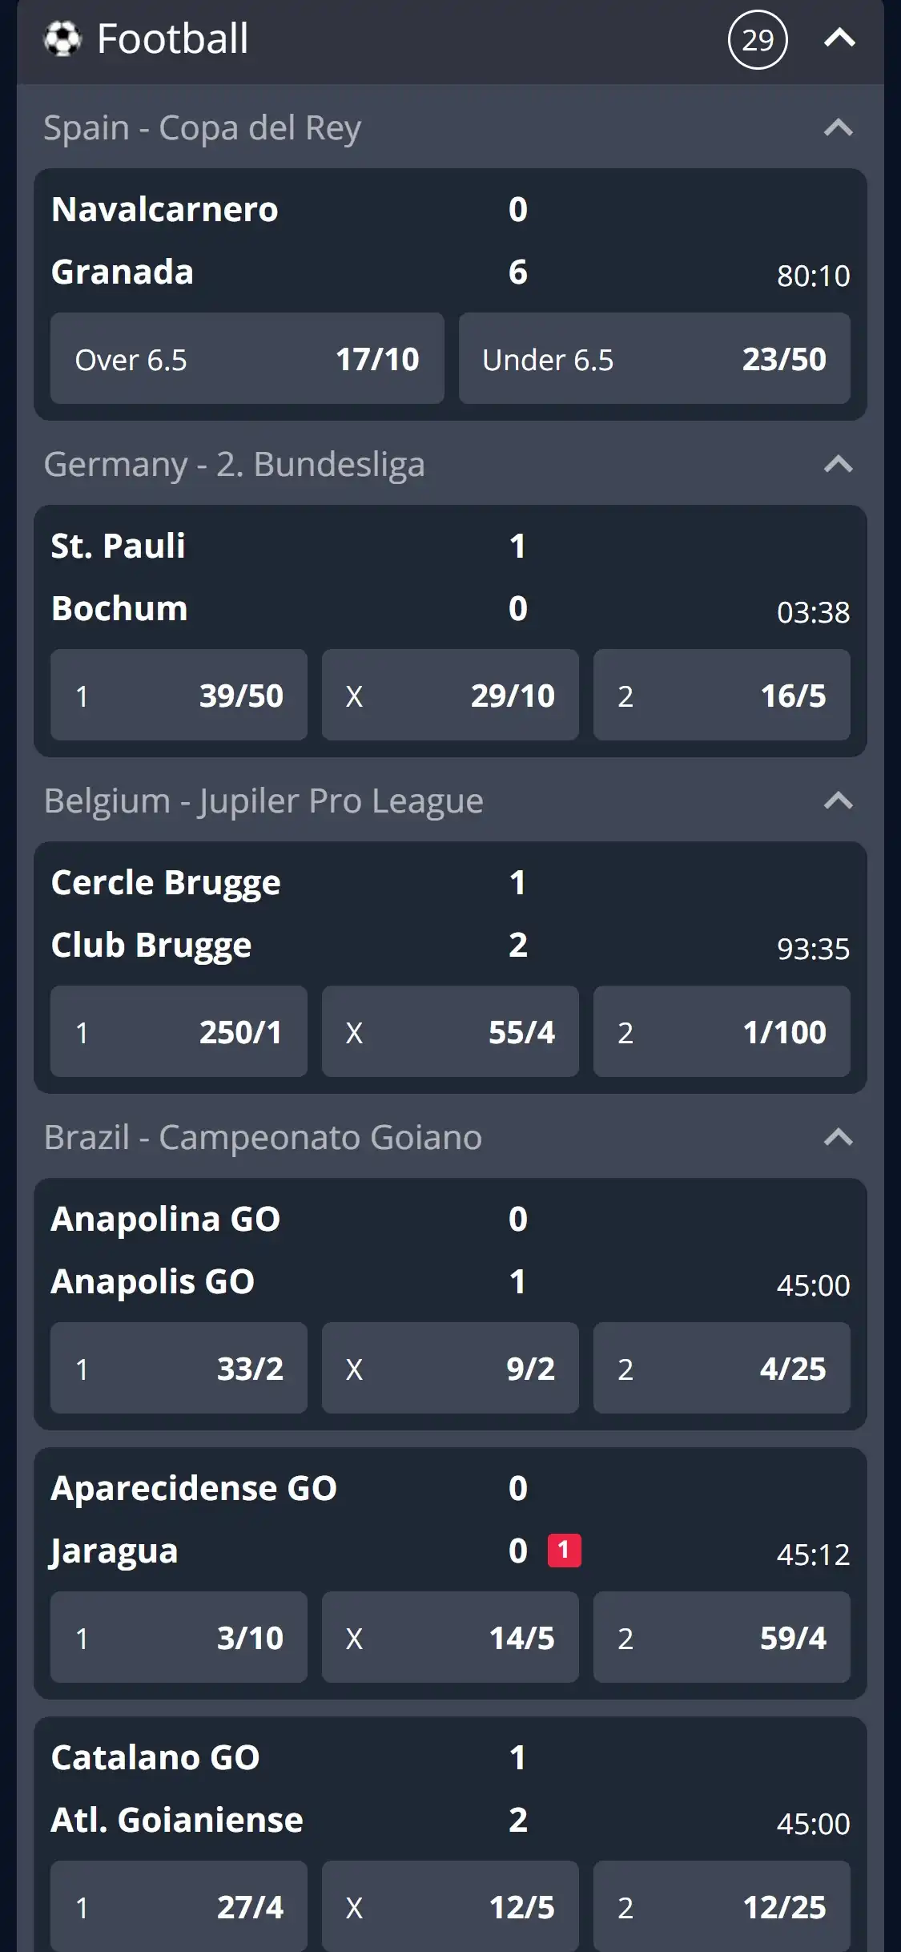The image size is (901, 1952).
Task: Collapse the Football section chevron
Action: pos(839,38)
